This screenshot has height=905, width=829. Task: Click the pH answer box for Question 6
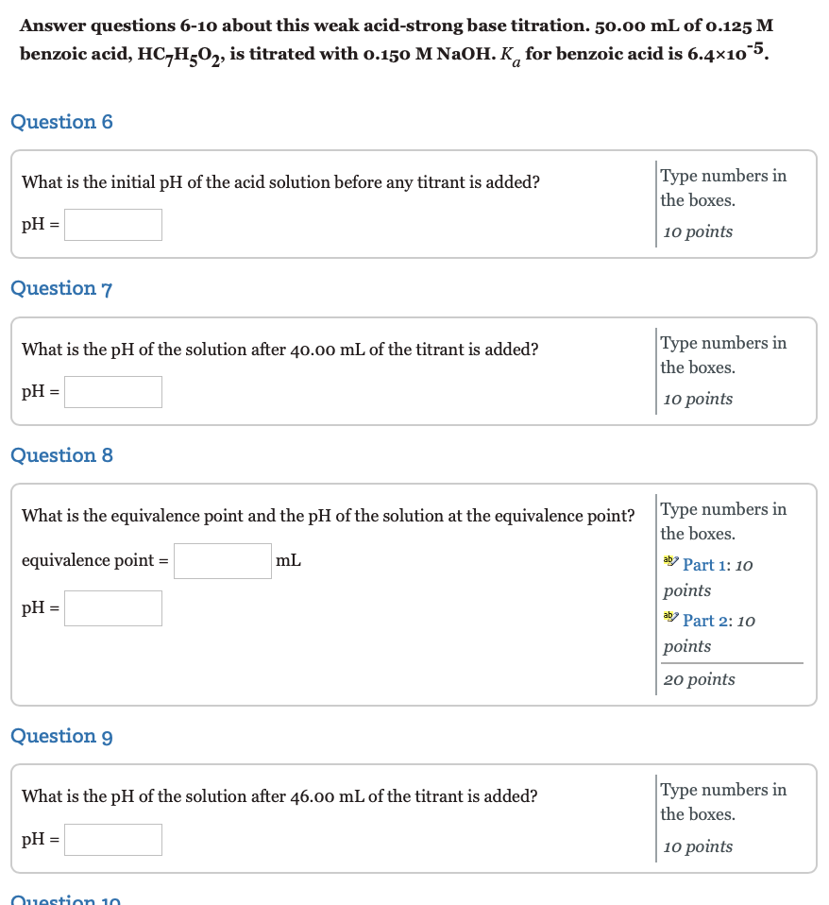(112, 224)
